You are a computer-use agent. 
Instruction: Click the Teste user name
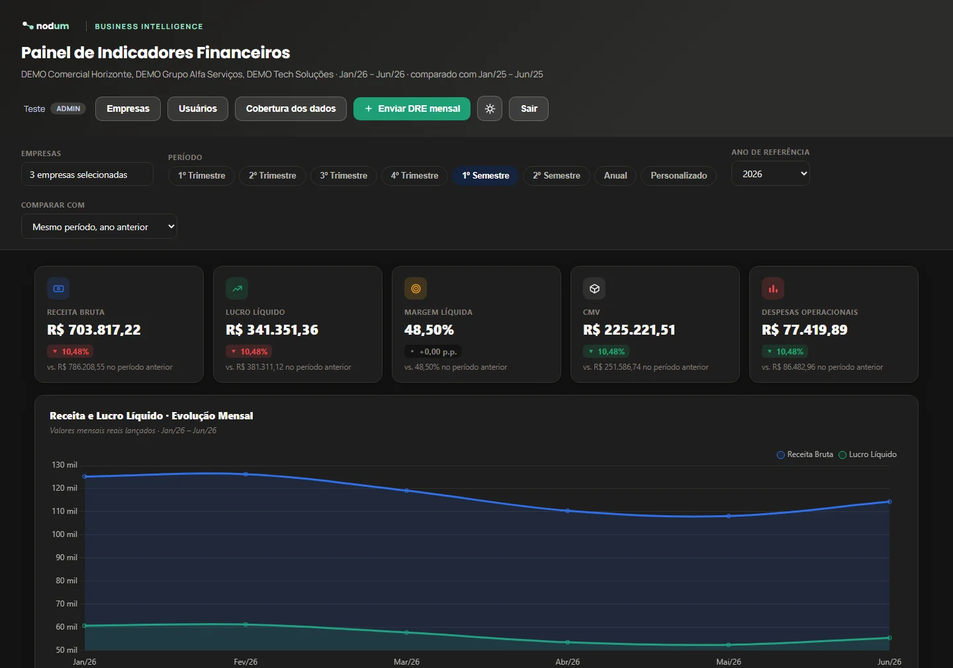(34, 108)
